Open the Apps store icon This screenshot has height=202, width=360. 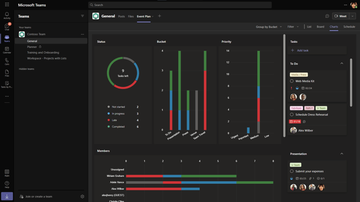pyautogui.click(x=7, y=173)
